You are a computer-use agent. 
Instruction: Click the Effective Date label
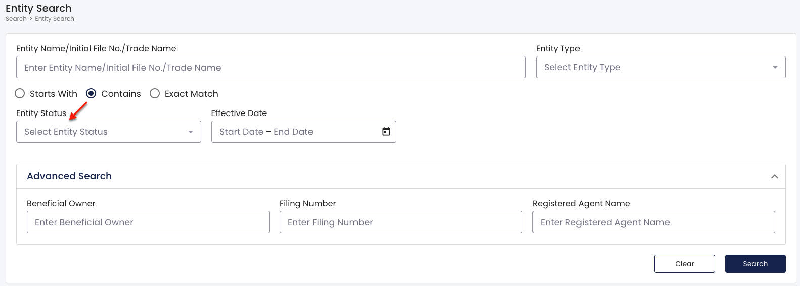(239, 113)
